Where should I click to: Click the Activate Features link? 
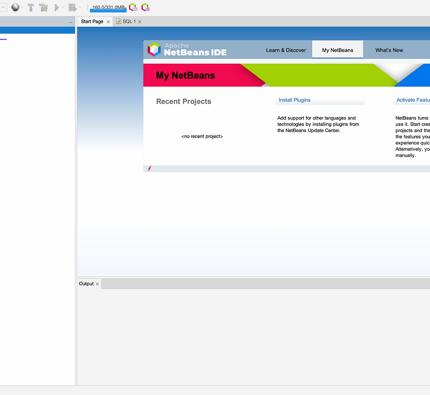coord(412,100)
